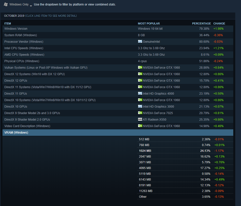Click the ITEM column header
This screenshot has width=241, height=206.
pos(7,23)
